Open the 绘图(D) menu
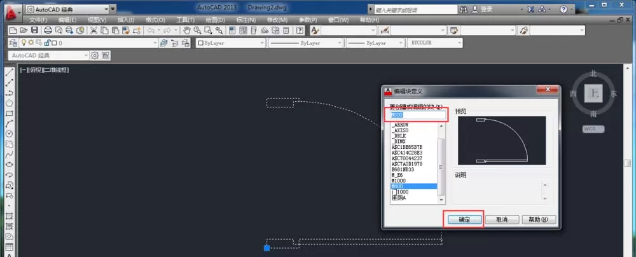Viewport: 636px width, 257px height. click(x=215, y=20)
